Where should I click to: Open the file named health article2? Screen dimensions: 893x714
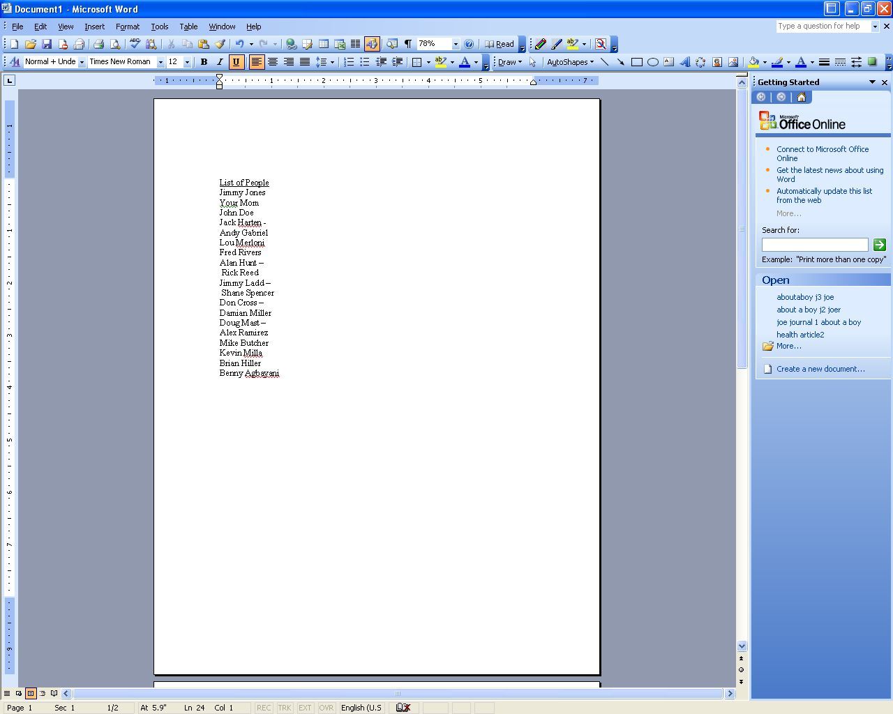click(x=800, y=335)
